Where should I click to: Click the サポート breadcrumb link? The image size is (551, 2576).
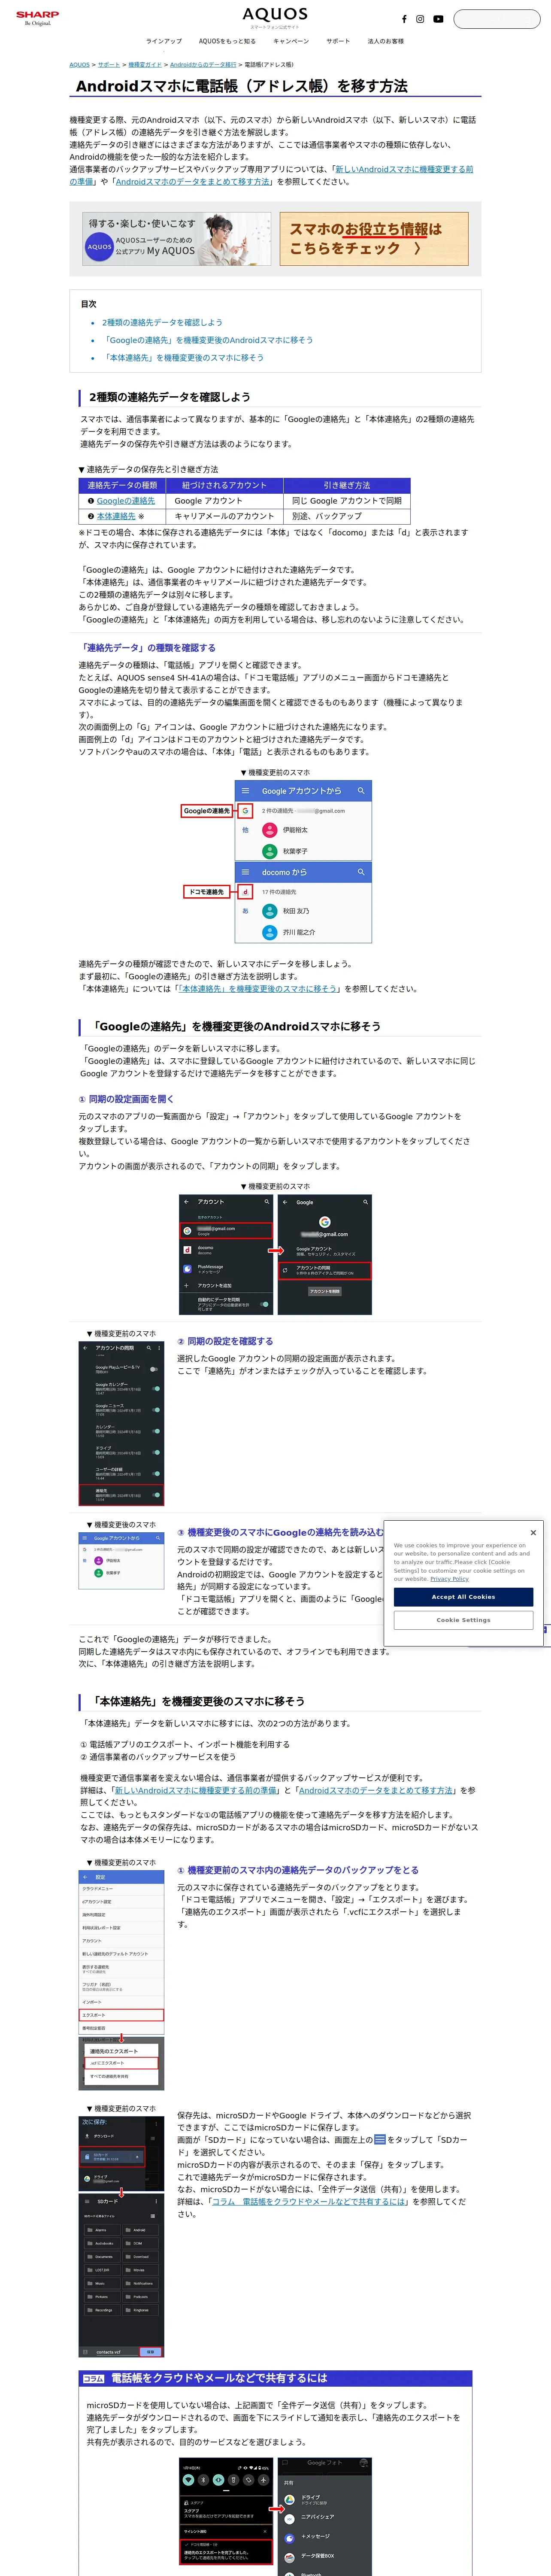coord(108,64)
